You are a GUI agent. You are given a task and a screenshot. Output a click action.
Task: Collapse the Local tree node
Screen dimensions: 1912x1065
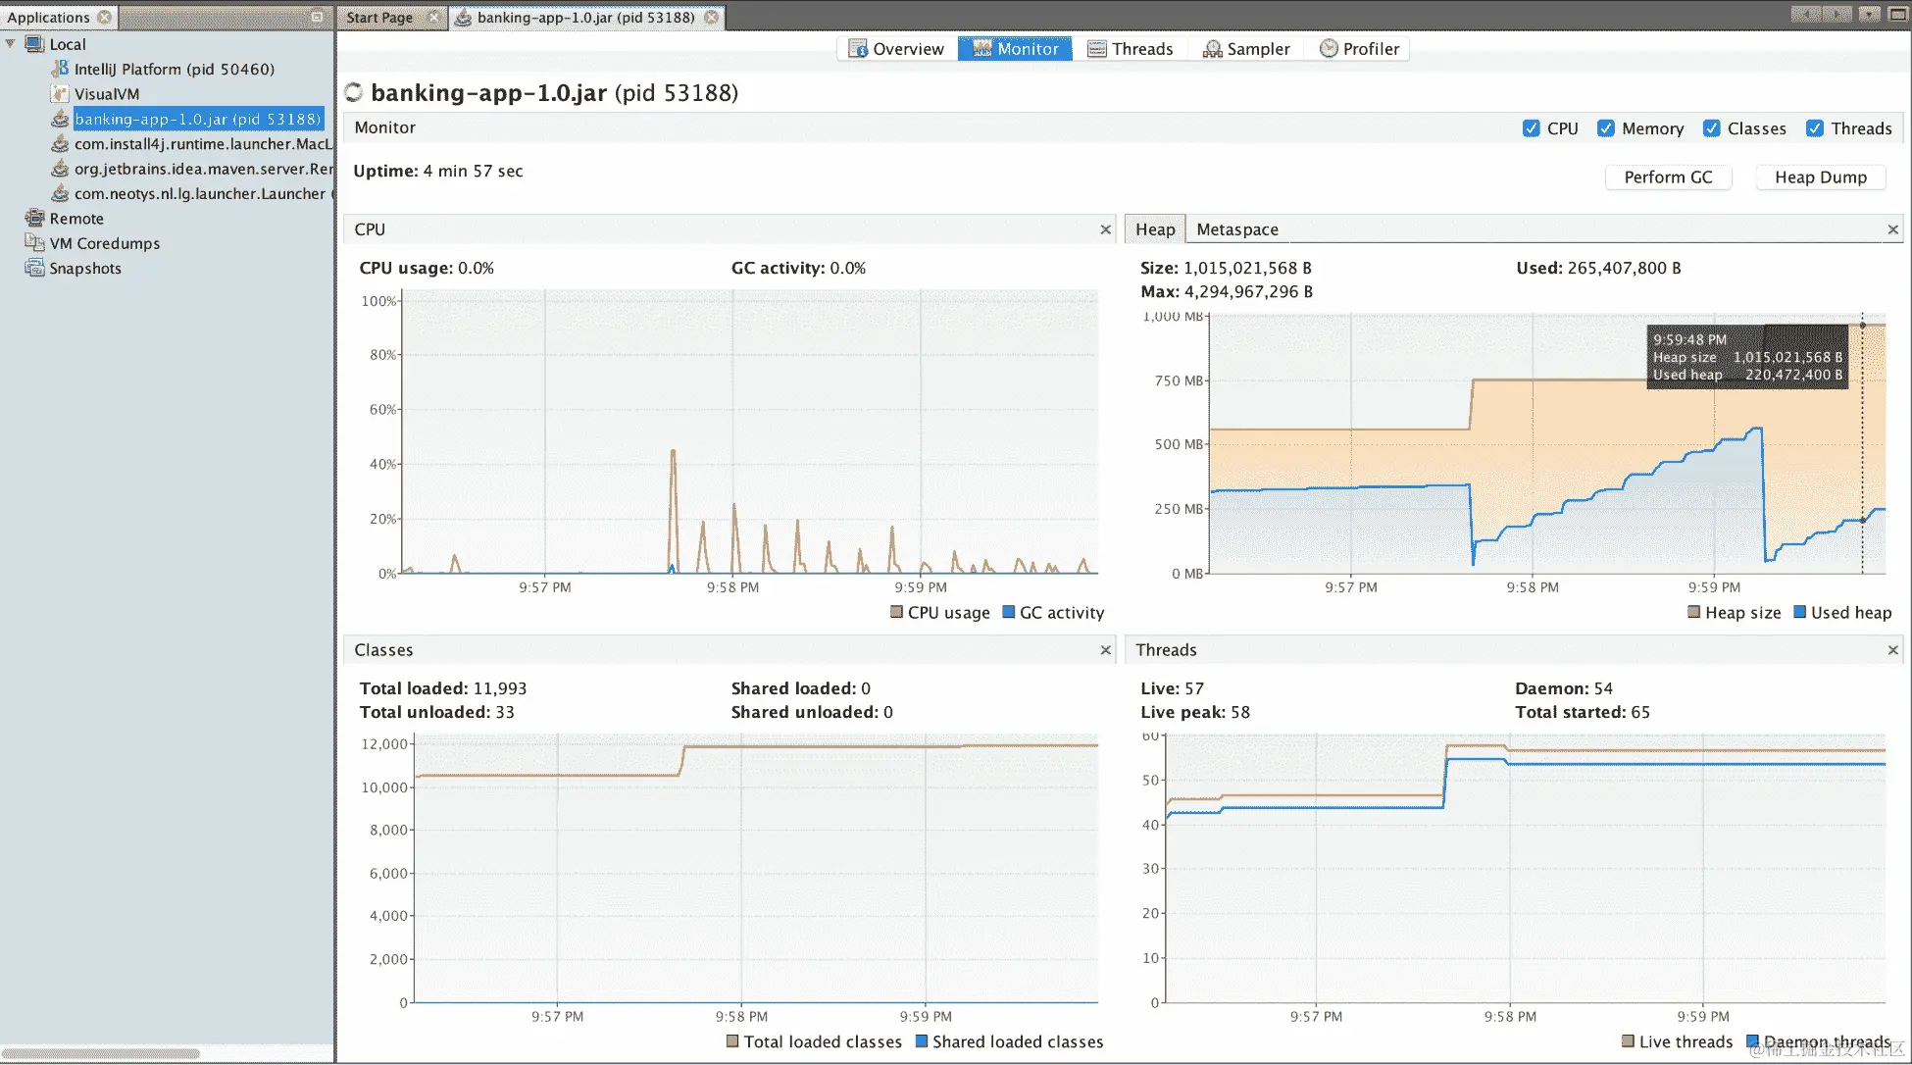click(x=11, y=44)
